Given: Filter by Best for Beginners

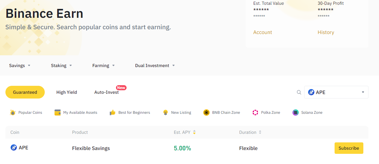Looking at the screenshot, I should [130, 112].
